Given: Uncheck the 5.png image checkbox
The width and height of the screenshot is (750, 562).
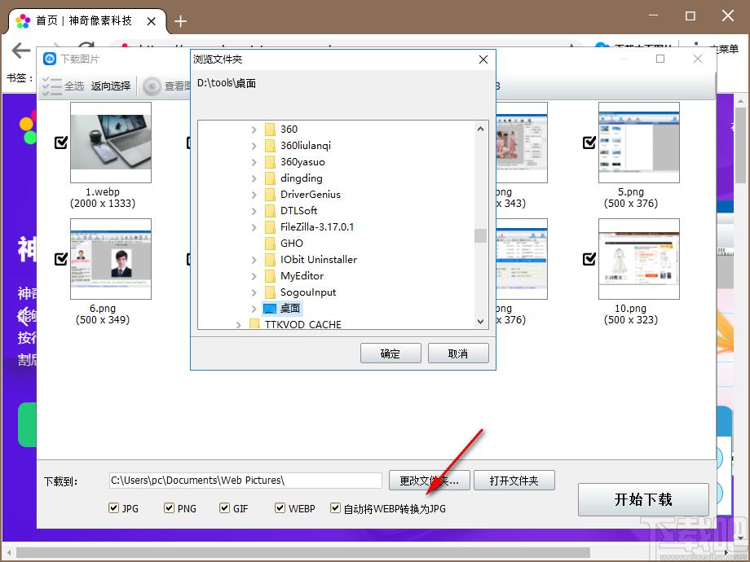Looking at the screenshot, I should [x=589, y=143].
